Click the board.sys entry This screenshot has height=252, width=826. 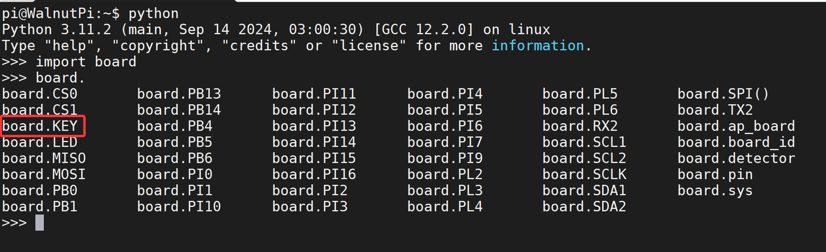[x=715, y=190]
